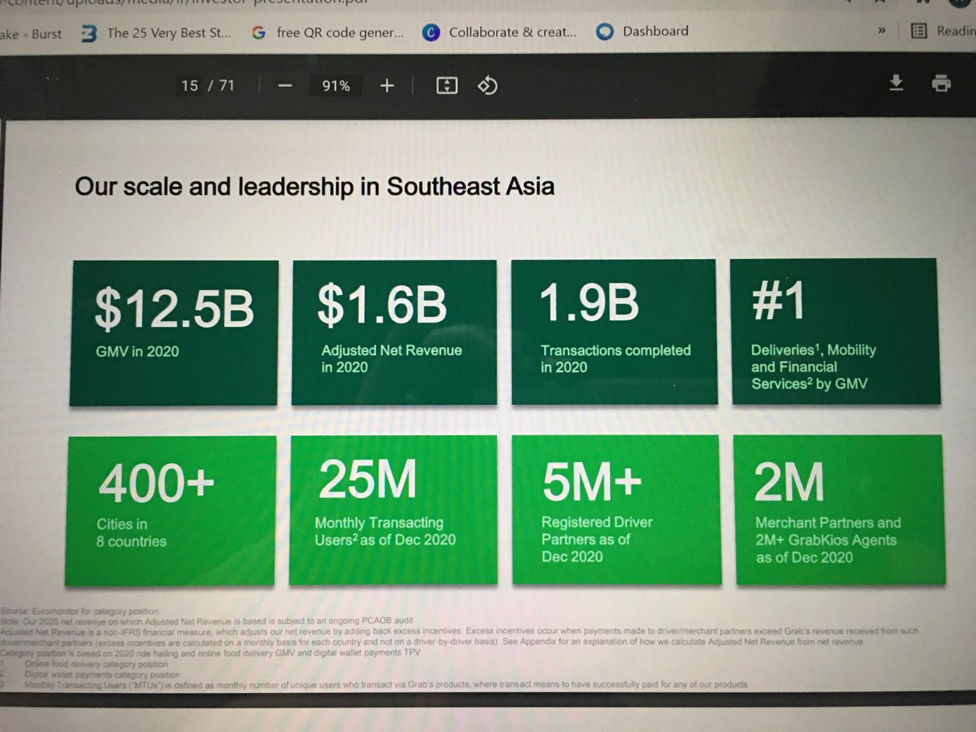
Task: Click the '$12.5B' GMV in 2020 figure
Action: click(x=174, y=308)
